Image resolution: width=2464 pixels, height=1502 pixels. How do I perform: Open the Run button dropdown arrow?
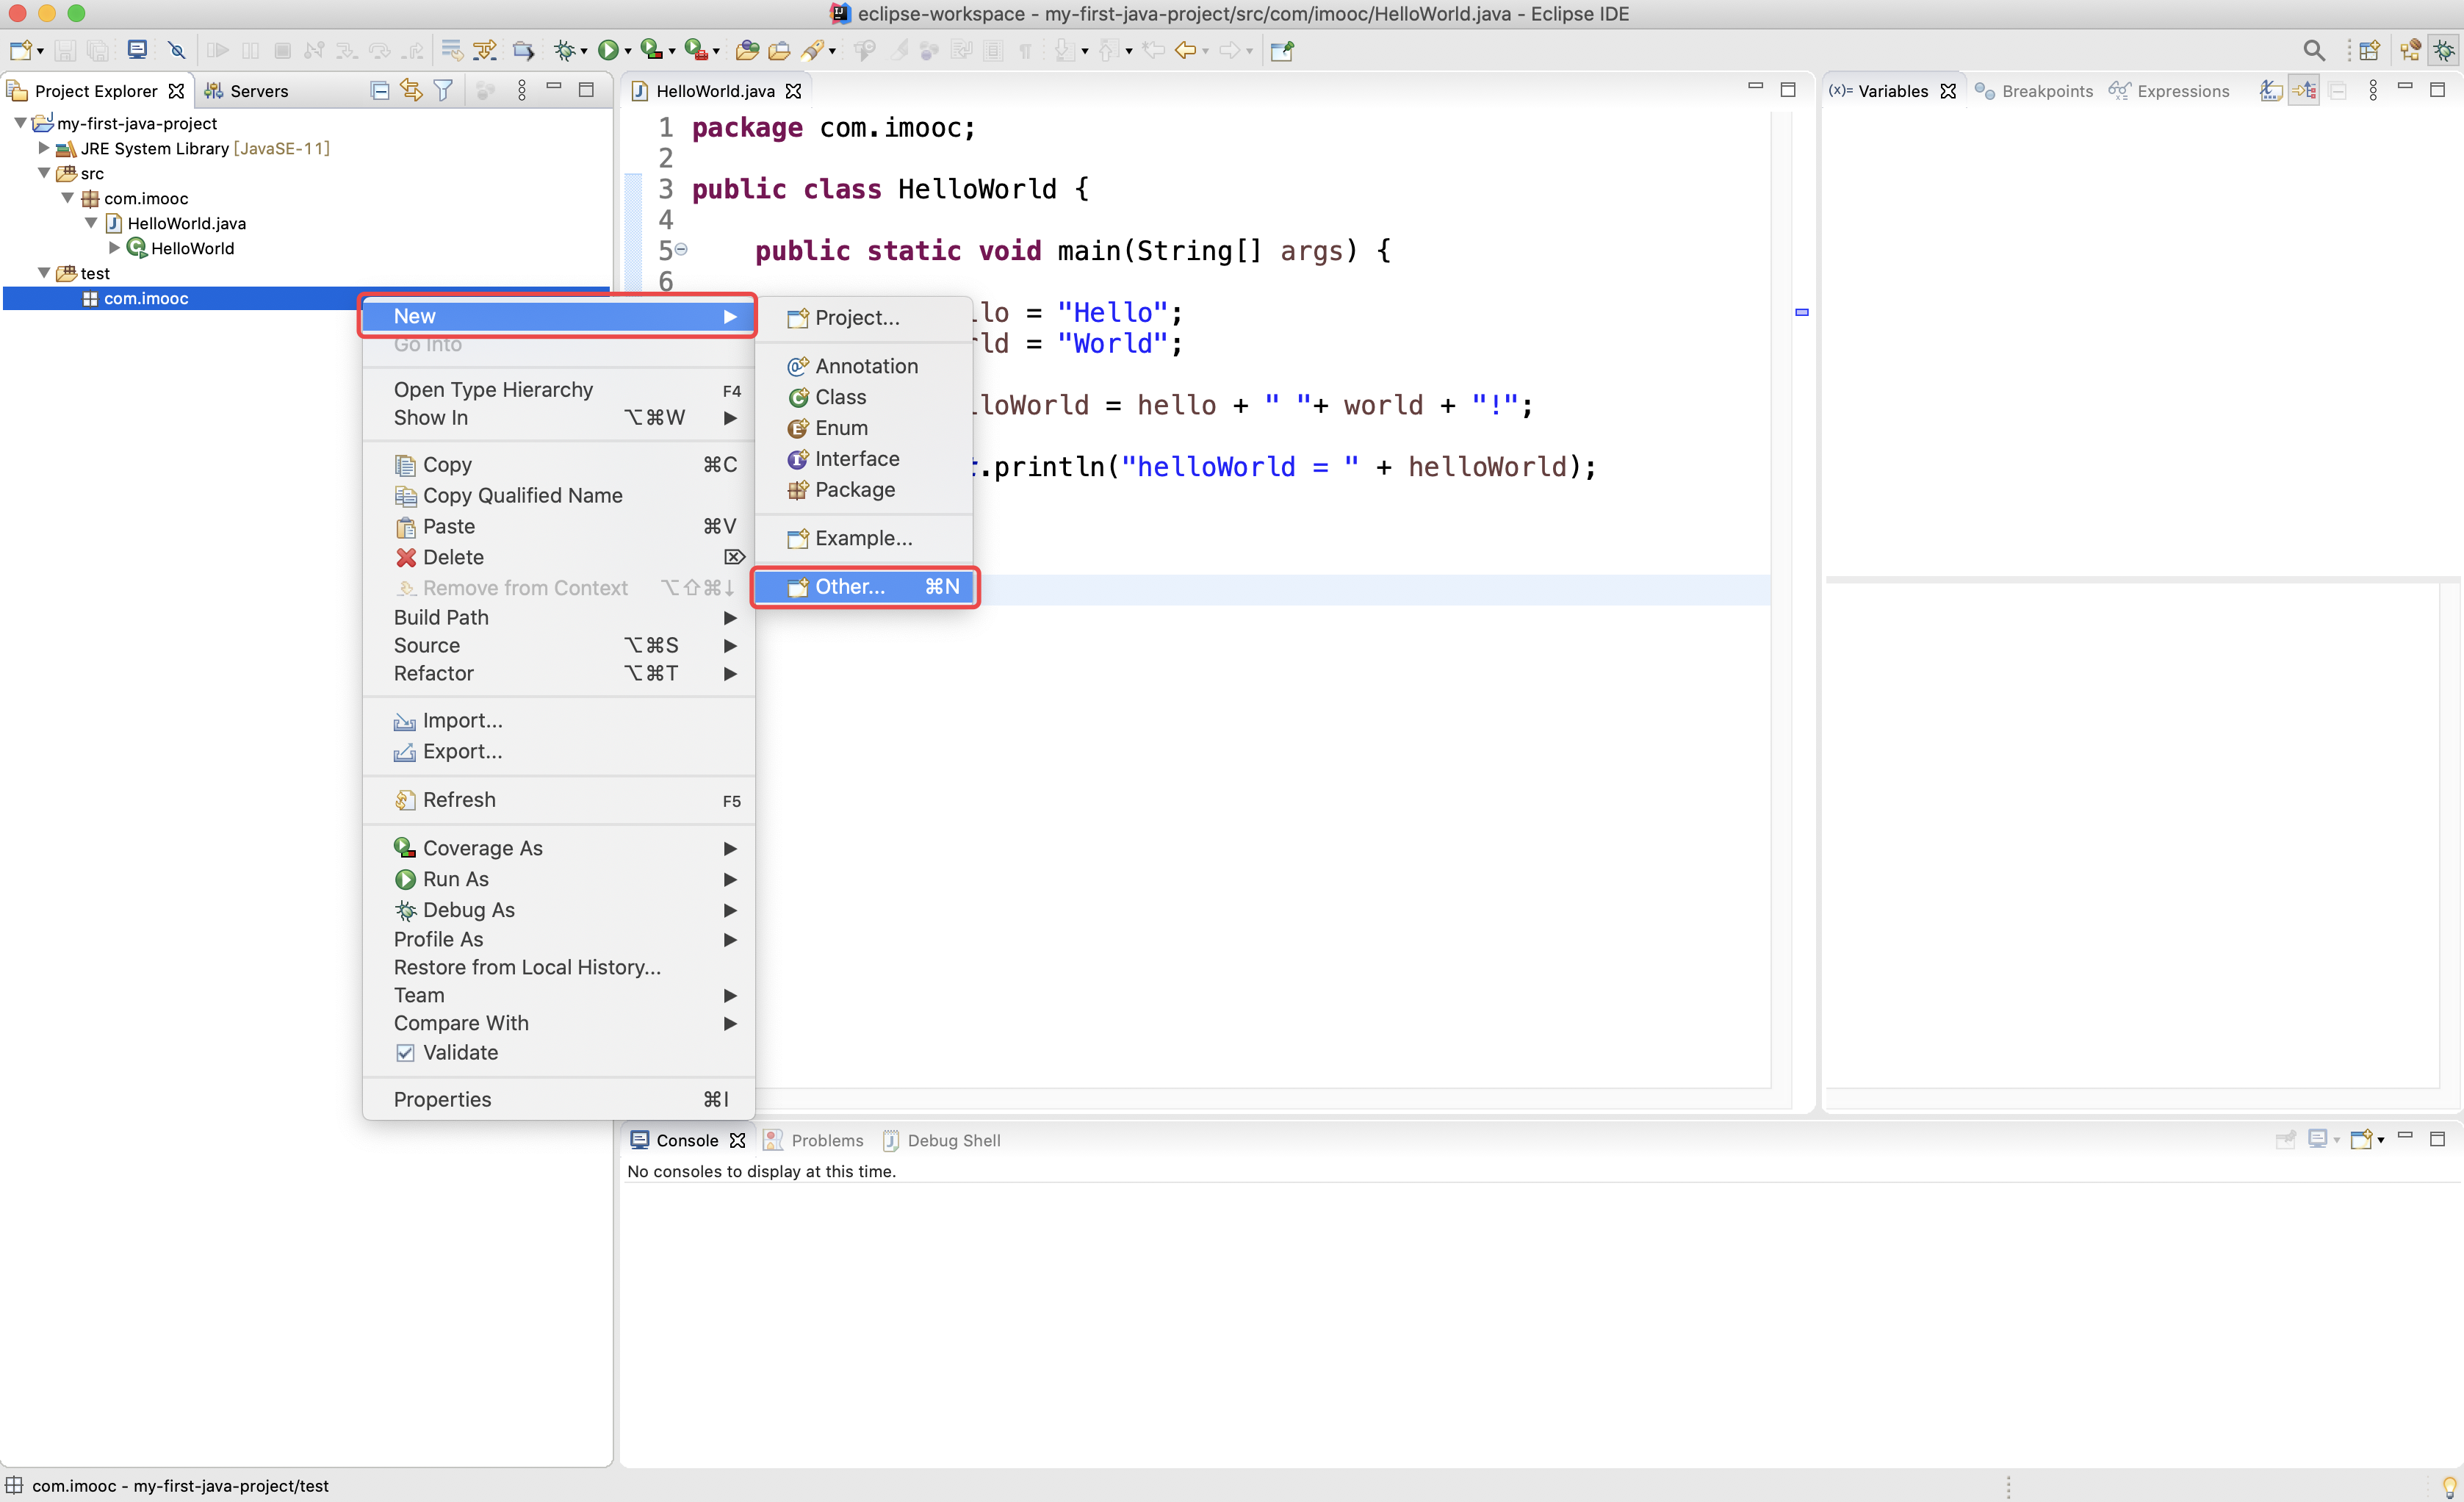pos(628,51)
